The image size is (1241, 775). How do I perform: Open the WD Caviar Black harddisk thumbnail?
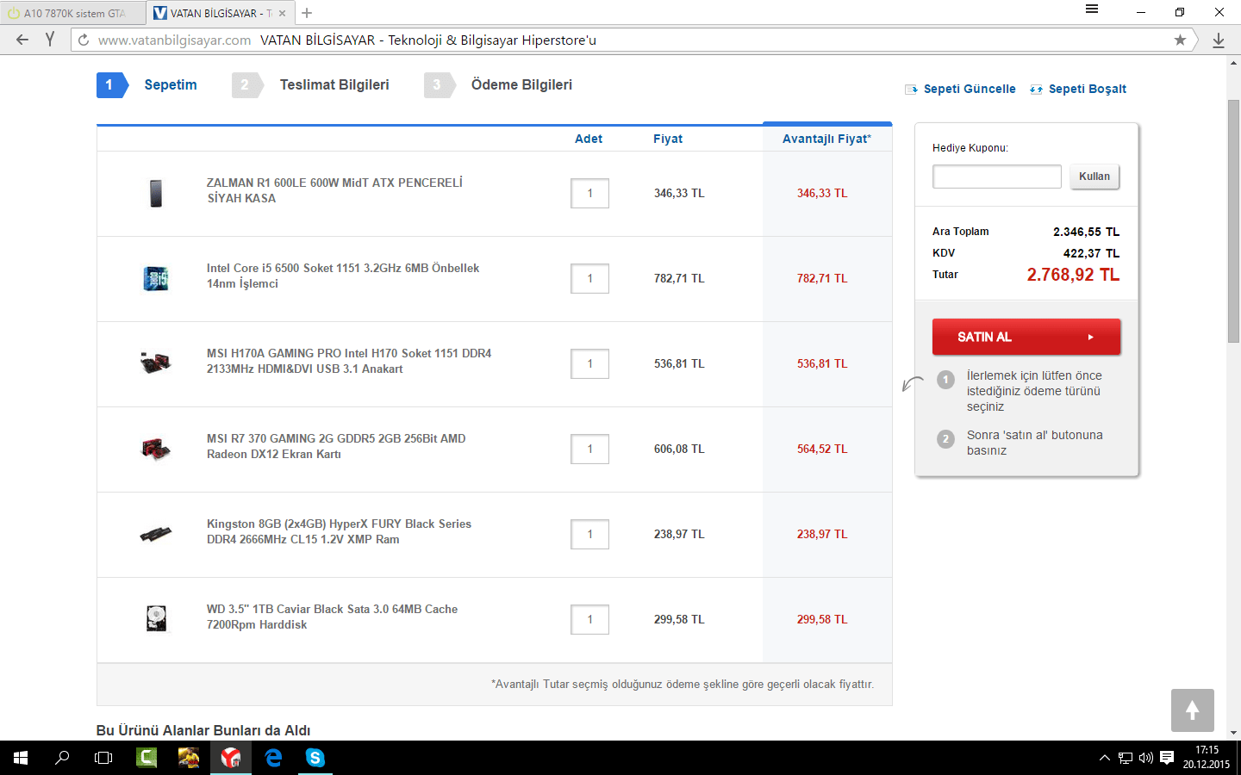coord(156,618)
